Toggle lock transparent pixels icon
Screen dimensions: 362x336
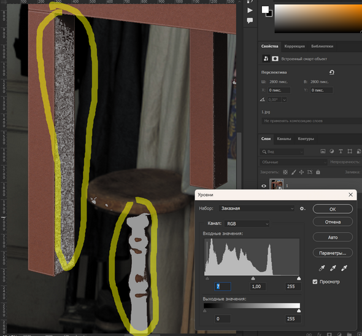(285, 172)
